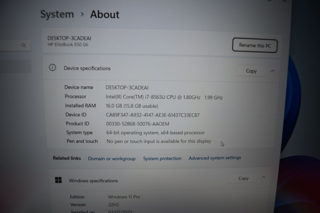Click the Edition label
The width and height of the screenshot is (320, 213).
point(77,197)
